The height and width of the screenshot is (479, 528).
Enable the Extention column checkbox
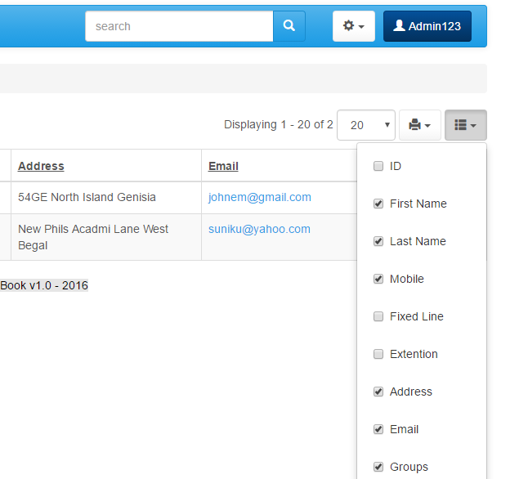point(378,354)
